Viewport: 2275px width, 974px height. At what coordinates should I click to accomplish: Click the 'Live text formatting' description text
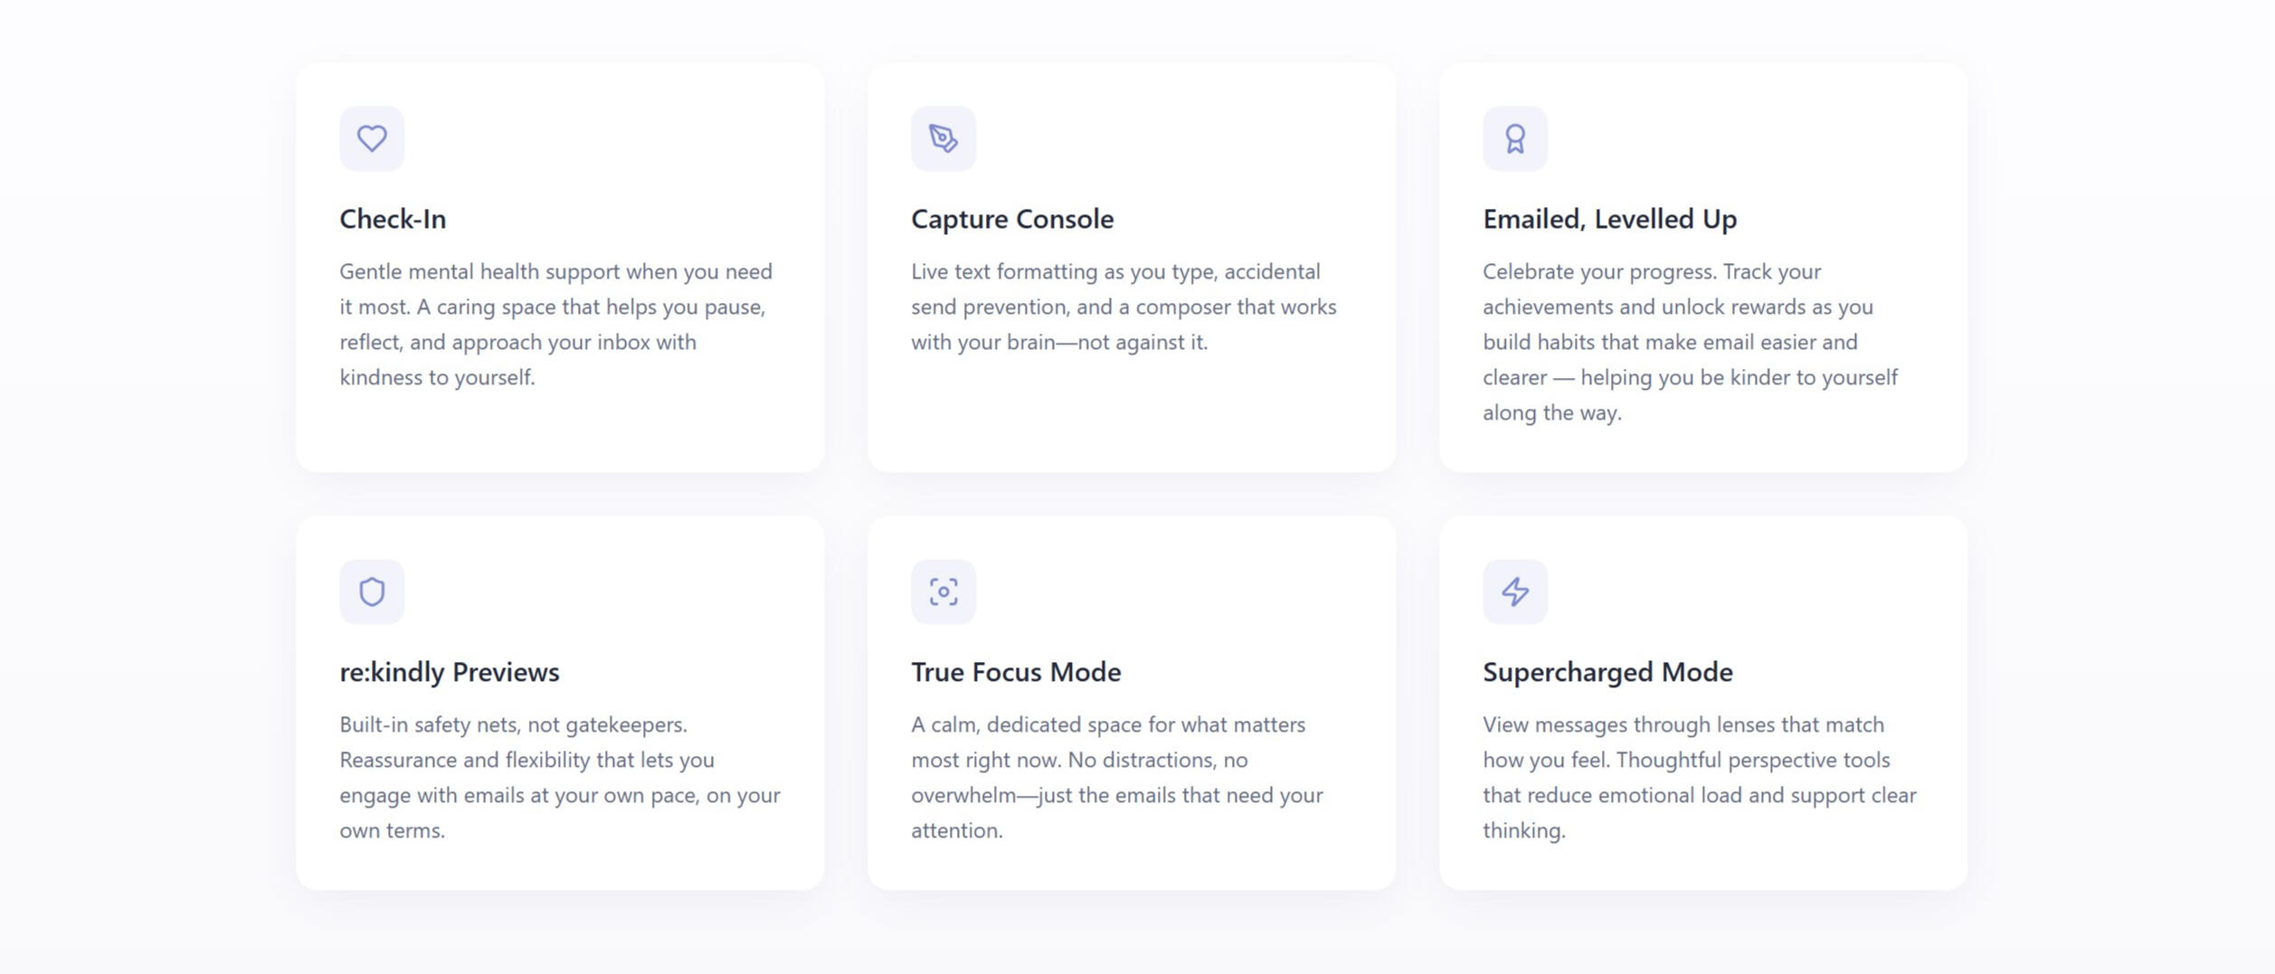click(1123, 307)
